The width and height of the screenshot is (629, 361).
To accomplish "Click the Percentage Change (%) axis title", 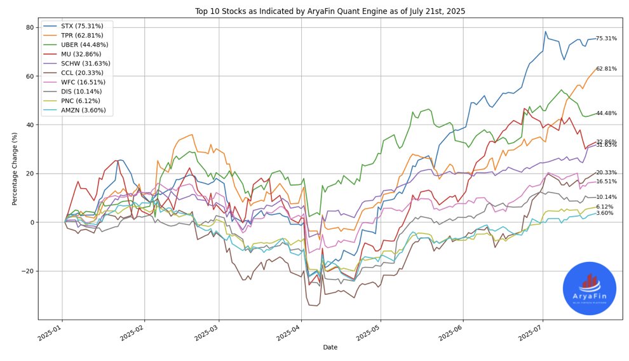I will pyautogui.click(x=15, y=169).
